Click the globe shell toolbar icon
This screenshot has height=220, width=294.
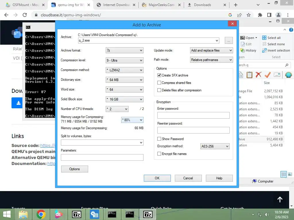tap(288, 75)
